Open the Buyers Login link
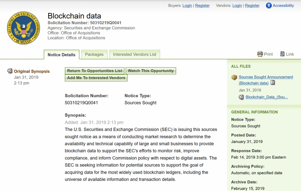The width and height of the screenshot is (301, 191). 187,6
